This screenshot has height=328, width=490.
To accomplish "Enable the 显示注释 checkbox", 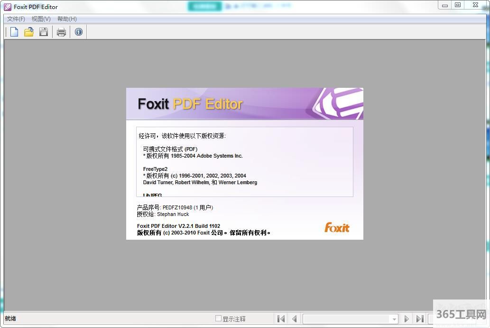I will click(x=219, y=319).
